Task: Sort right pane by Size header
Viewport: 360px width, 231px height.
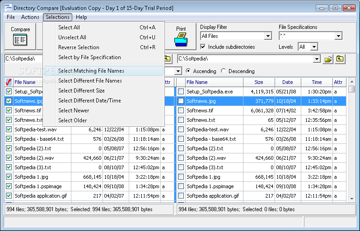Action: [259, 82]
